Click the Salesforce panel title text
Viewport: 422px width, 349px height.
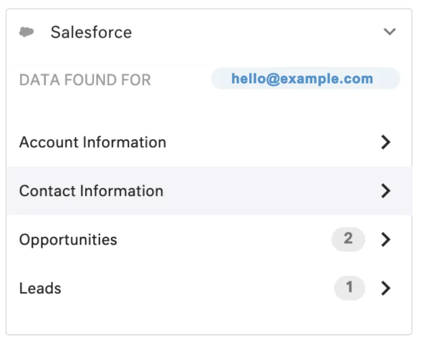pos(91,32)
